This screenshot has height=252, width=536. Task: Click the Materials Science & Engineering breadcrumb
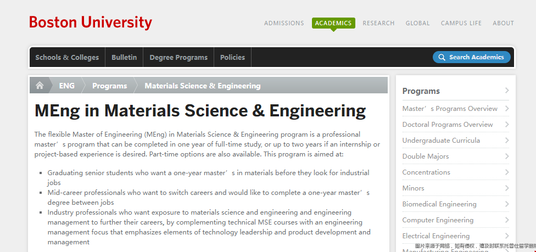tap(202, 86)
